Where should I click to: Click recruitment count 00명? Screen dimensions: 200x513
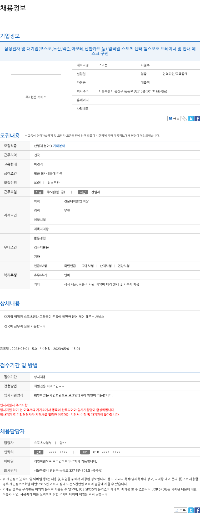point(37,183)
